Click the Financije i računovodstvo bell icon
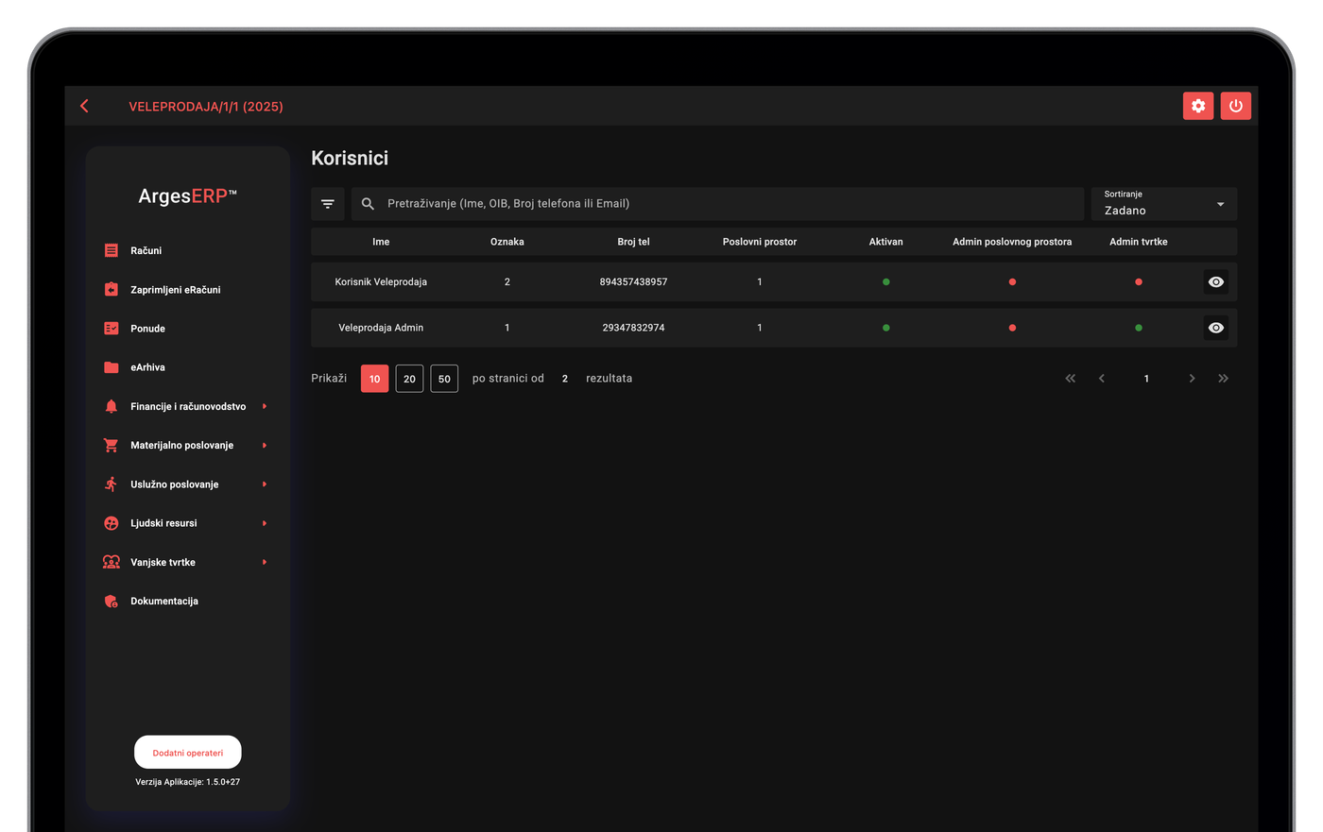Image resolution: width=1323 pixels, height=832 pixels. [x=112, y=406]
